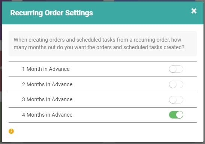
Task: Enable the 1 Month in Advance switch
Action: 176,69
